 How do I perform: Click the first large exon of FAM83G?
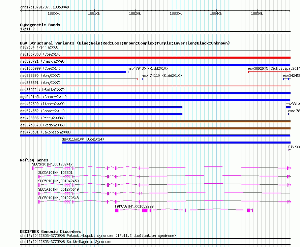[x=117, y=210]
